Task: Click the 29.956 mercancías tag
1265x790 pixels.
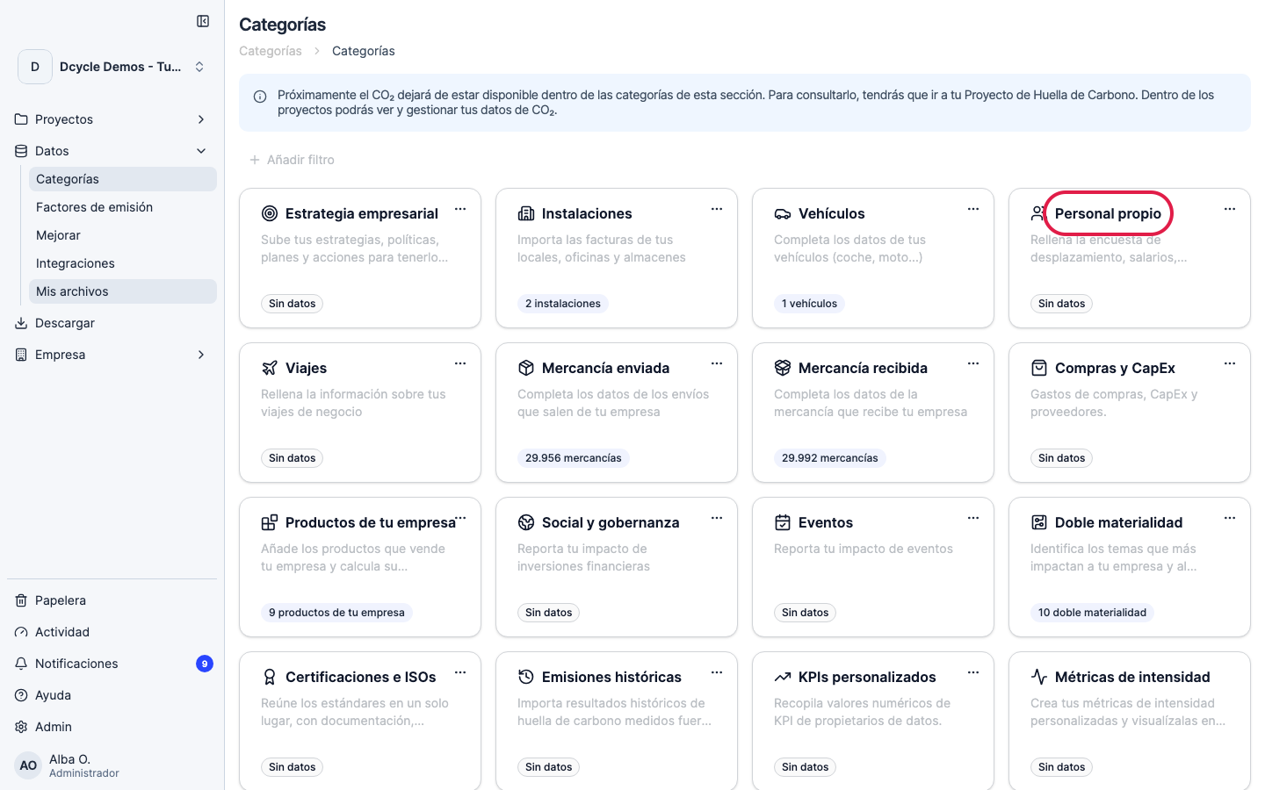Action: tap(574, 458)
